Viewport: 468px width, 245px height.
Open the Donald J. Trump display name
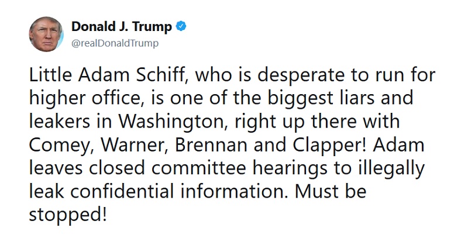tap(122, 26)
